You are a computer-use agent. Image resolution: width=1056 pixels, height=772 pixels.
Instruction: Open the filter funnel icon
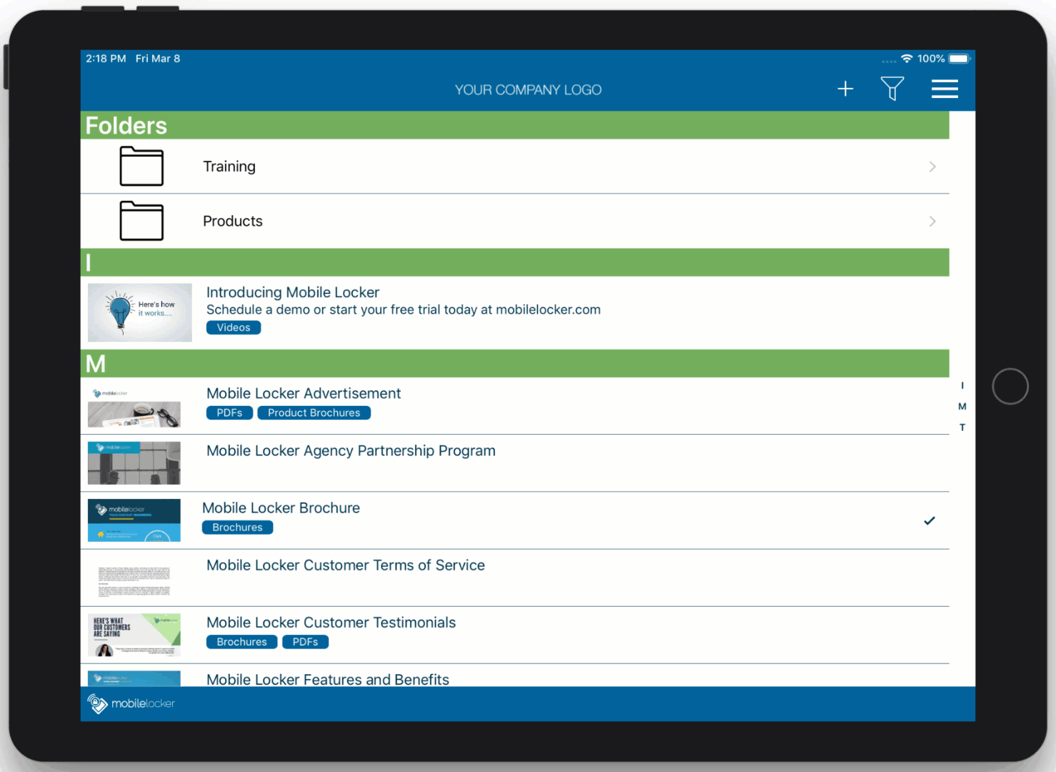click(x=892, y=89)
